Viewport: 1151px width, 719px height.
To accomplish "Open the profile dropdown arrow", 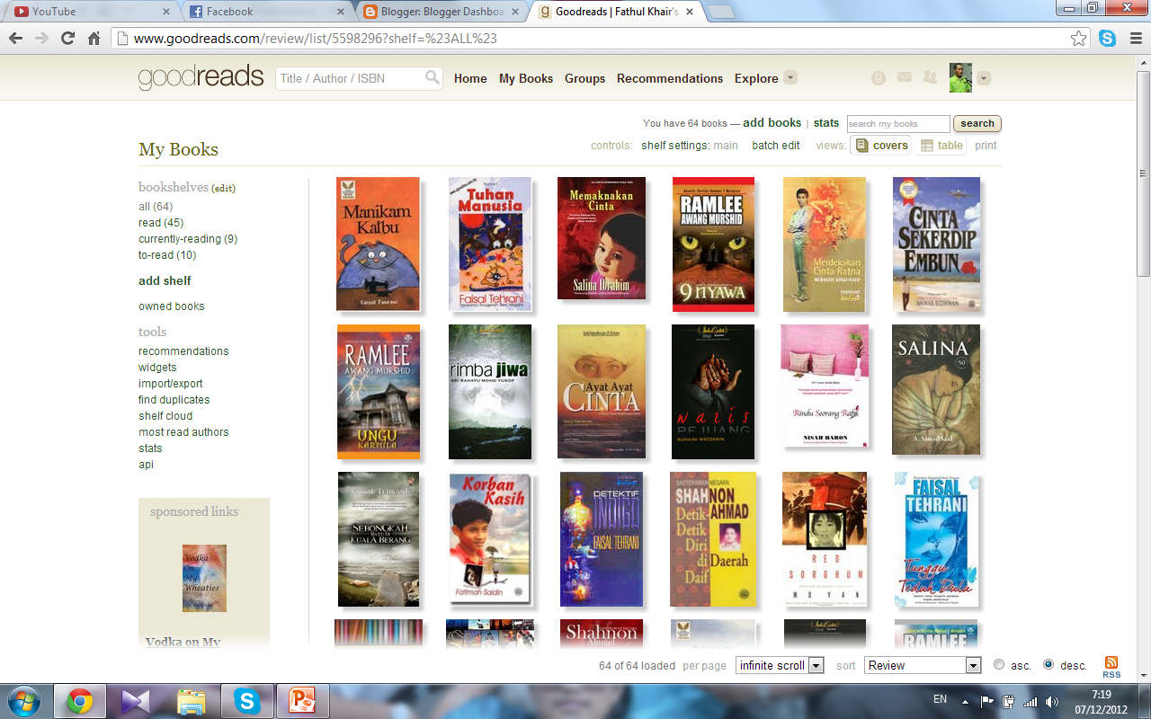I will pyautogui.click(x=984, y=78).
